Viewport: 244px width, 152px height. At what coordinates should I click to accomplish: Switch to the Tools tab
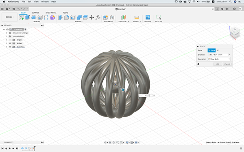[65, 13]
